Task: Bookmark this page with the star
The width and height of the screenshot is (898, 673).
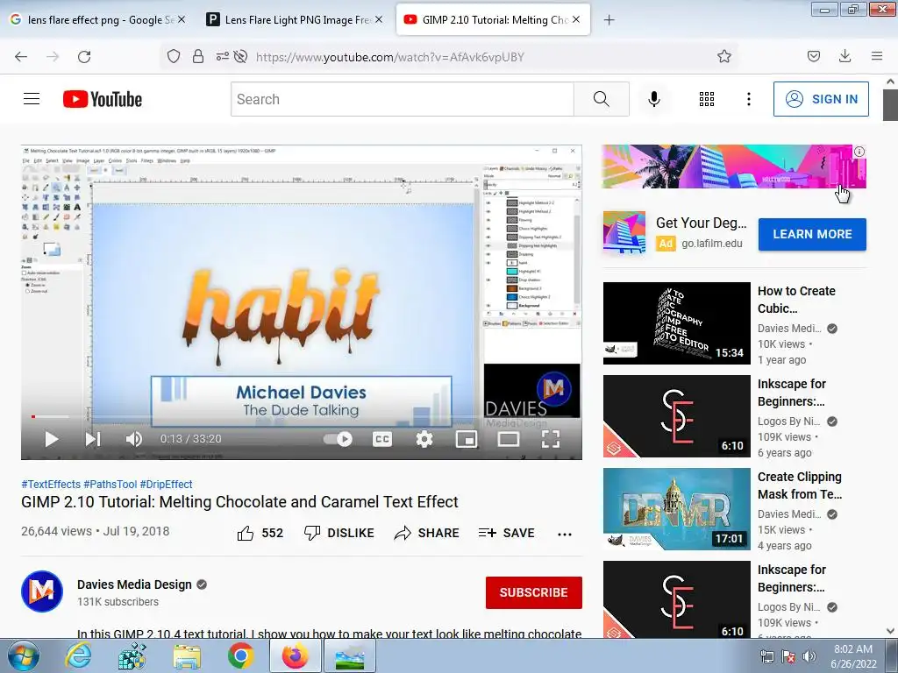Action: (x=723, y=56)
